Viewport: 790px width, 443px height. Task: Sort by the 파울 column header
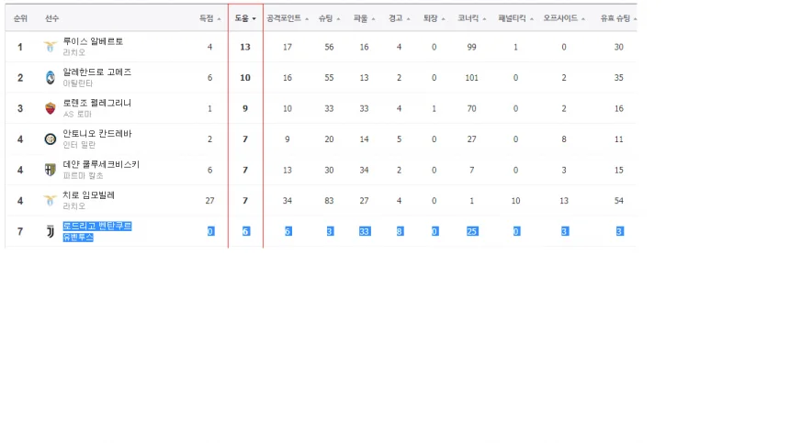pos(364,18)
